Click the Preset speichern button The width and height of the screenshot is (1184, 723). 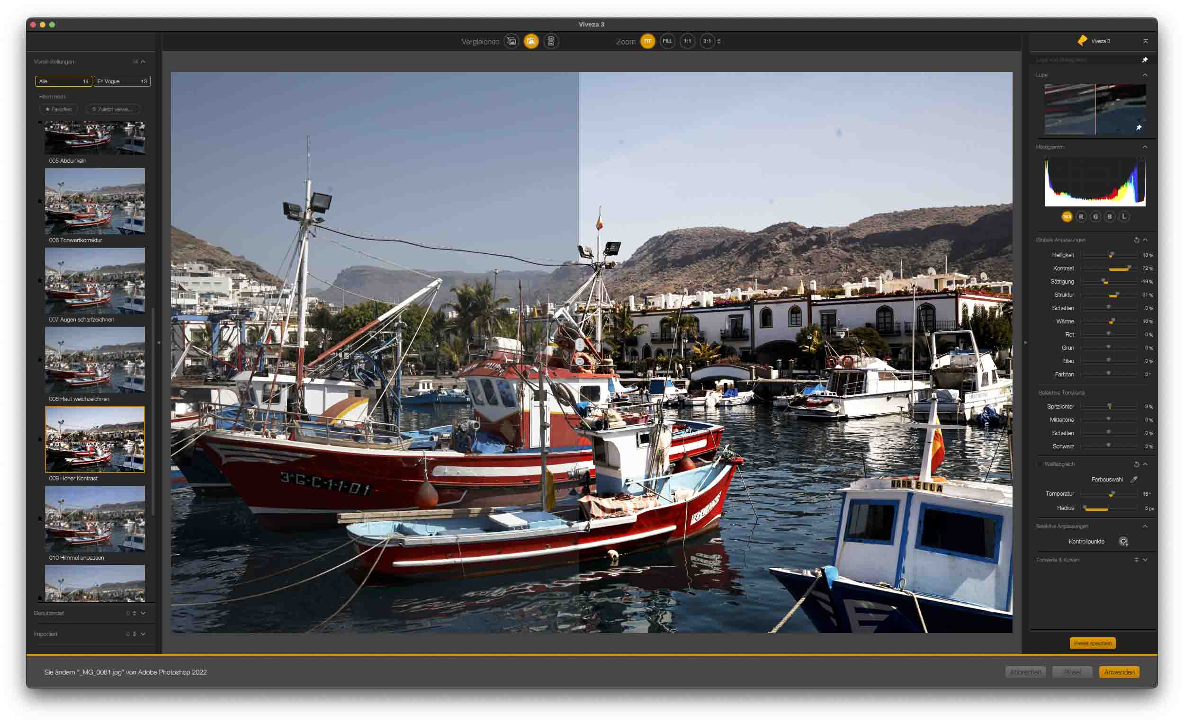pyautogui.click(x=1093, y=643)
